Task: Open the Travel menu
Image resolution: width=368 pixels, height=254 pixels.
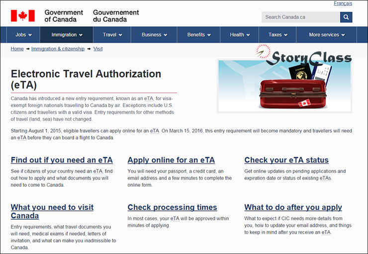Action: pos(112,35)
